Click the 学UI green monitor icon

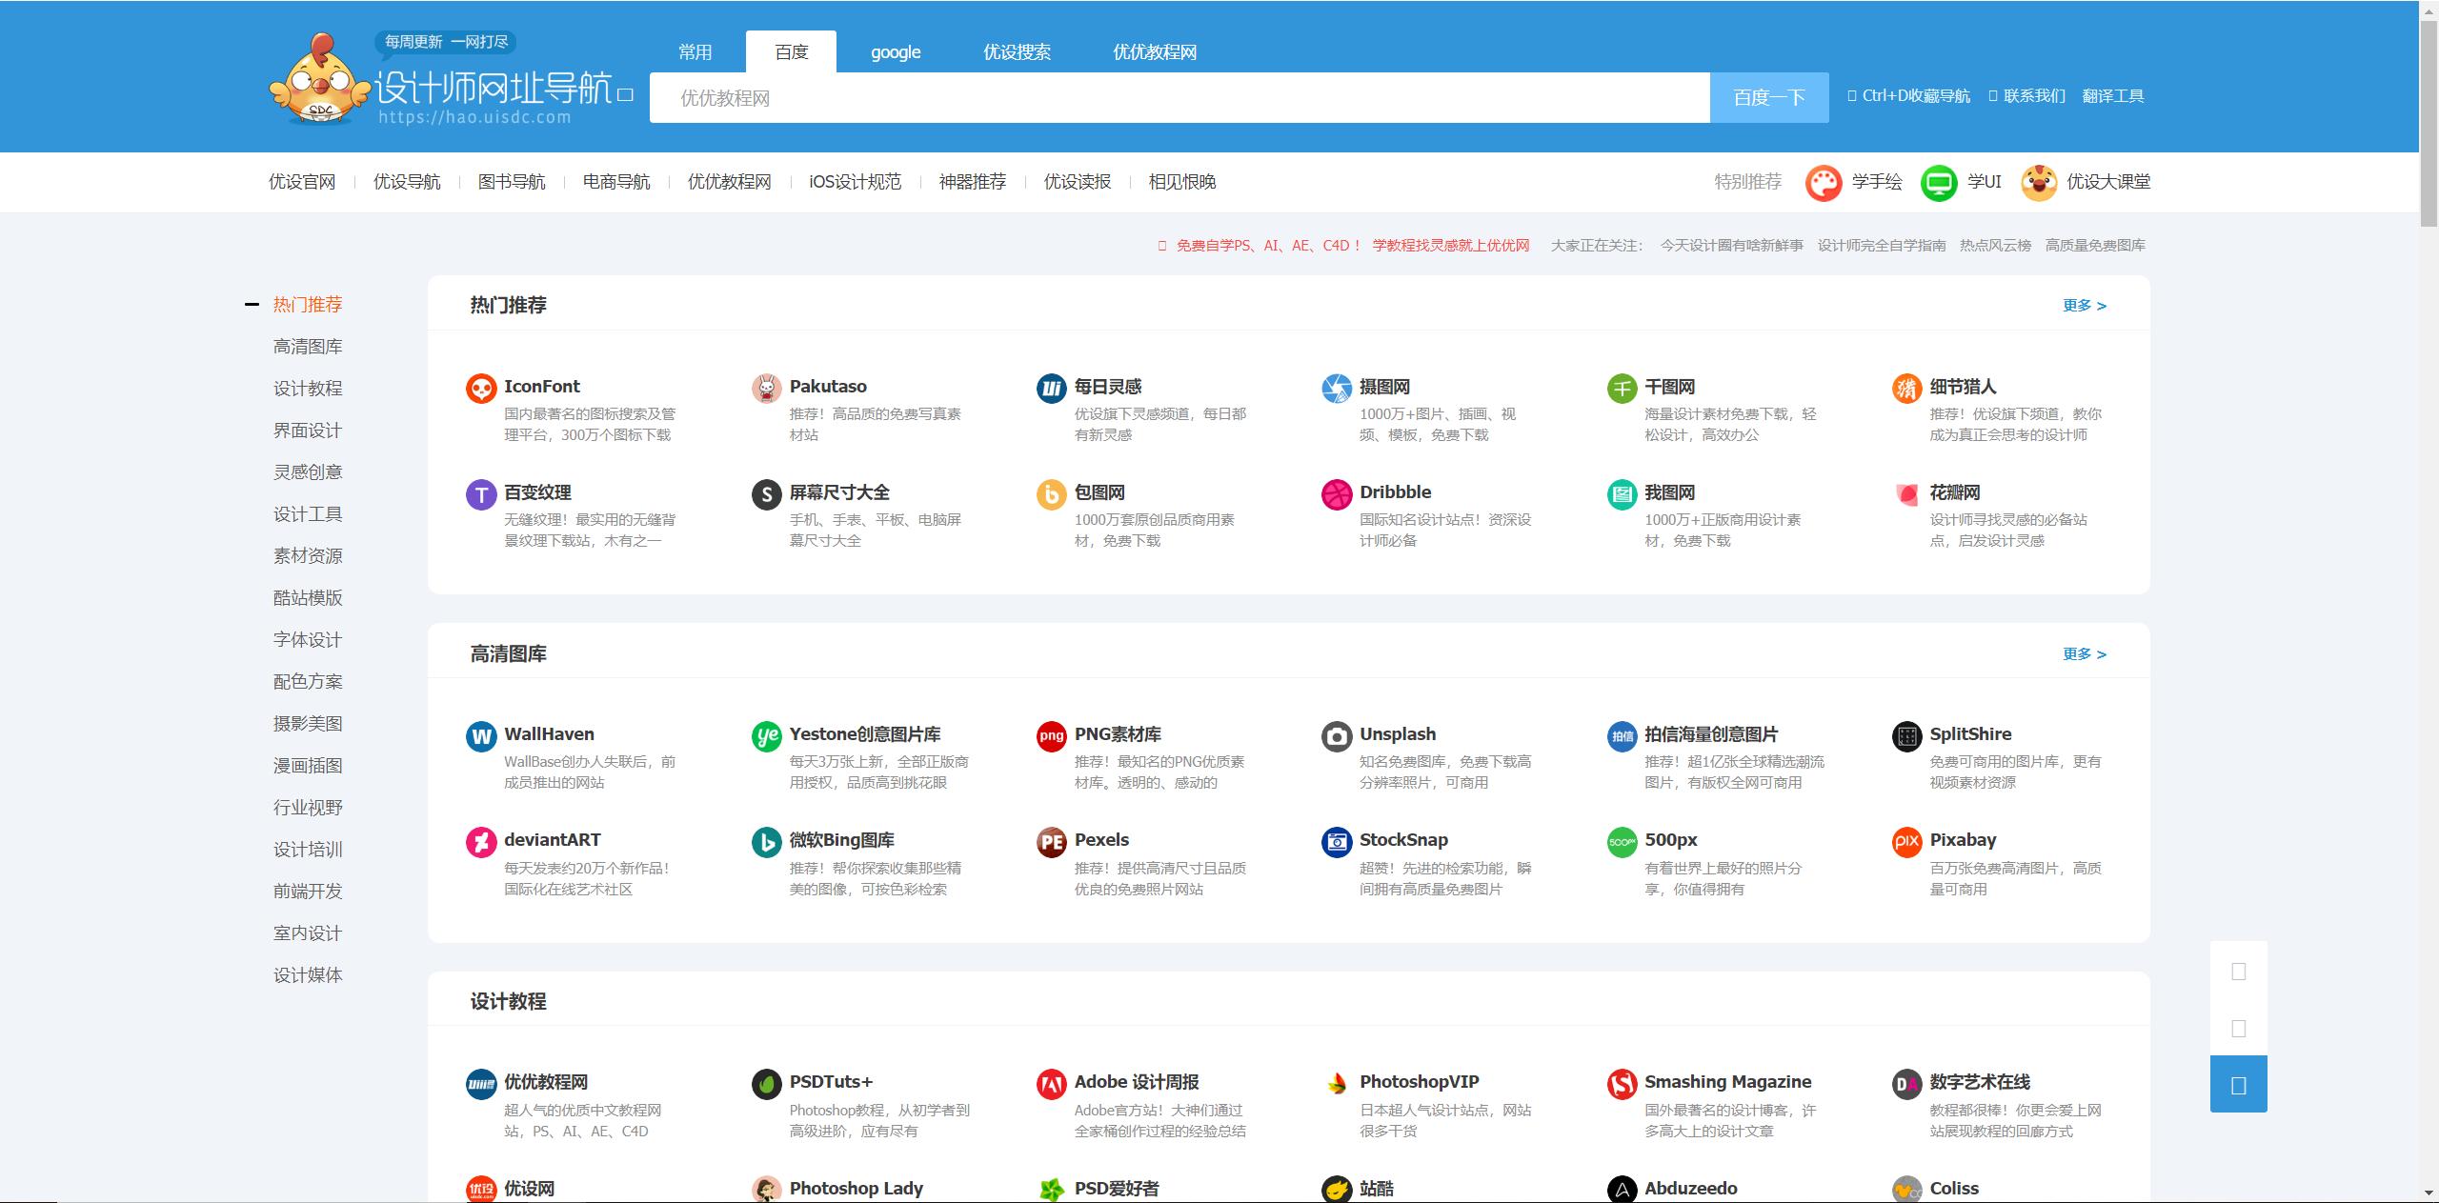coord(1939,183)
